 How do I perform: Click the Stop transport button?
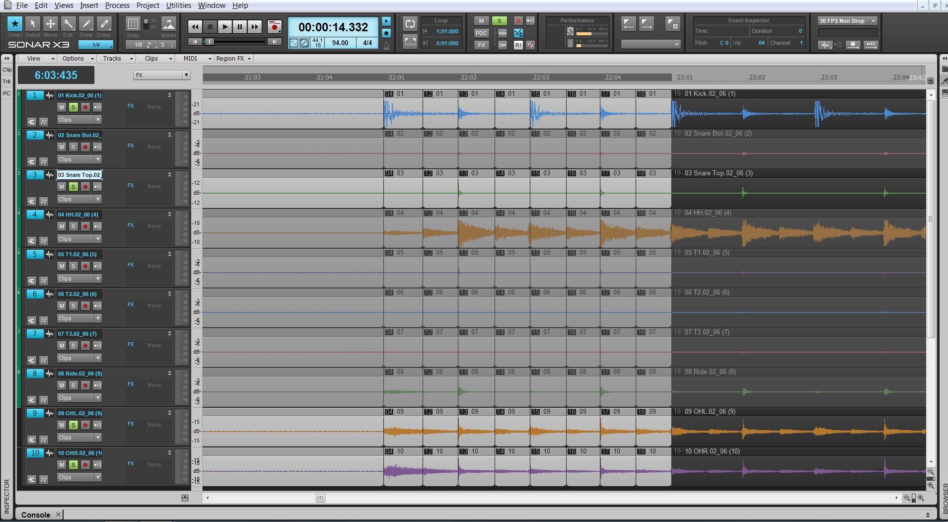pyautogui.click(x=210, y=27)
